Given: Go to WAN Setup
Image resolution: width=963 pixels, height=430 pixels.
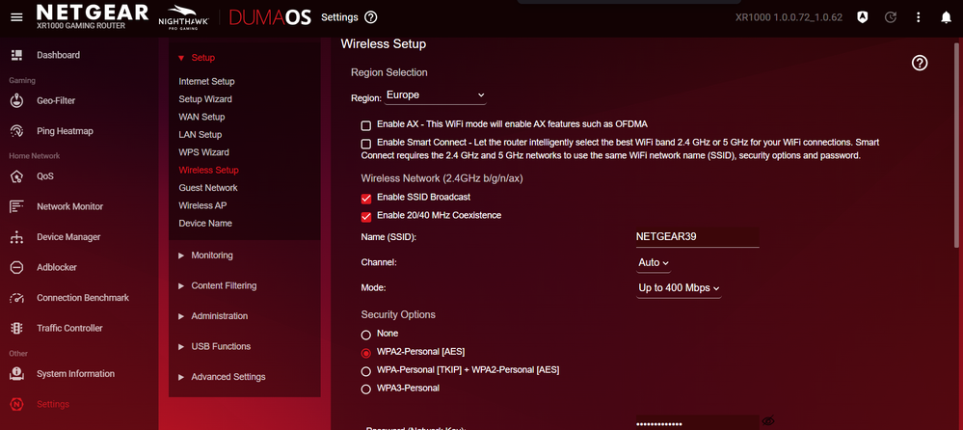Looking at the screenshot, I should point(201,117).
